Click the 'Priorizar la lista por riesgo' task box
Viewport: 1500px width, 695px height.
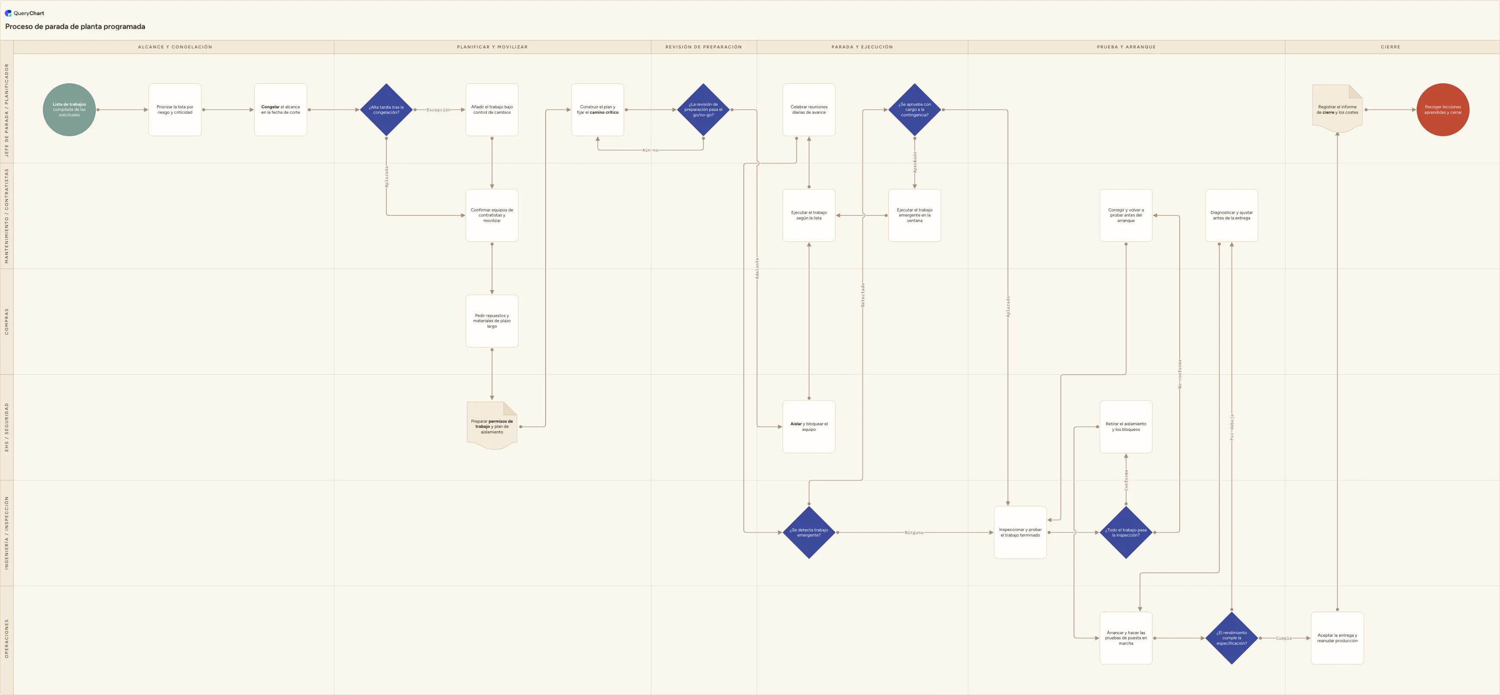click(175, 110)
